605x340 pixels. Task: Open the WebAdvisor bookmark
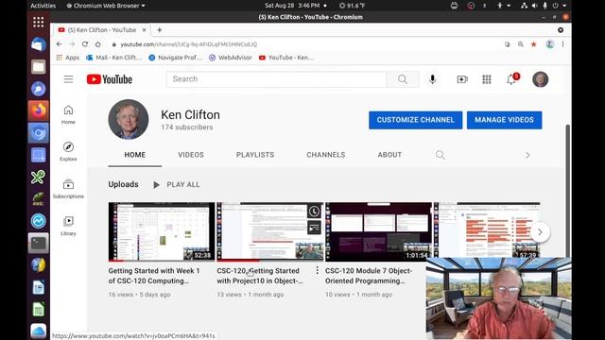[x=231, y=58]
